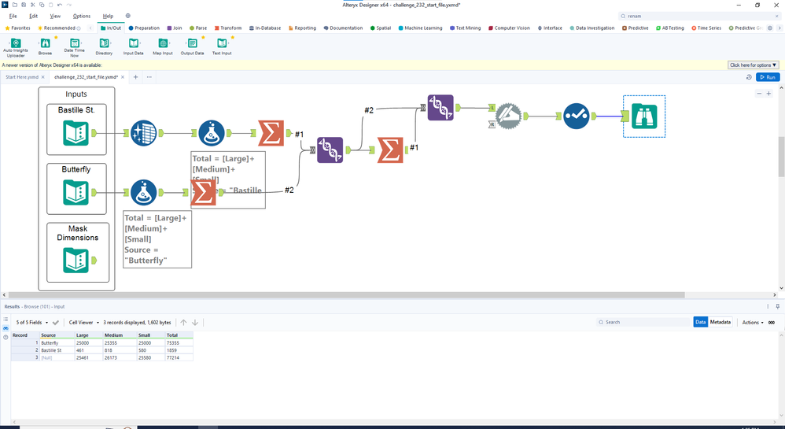The height and width of the screenshot is (429, 785).
Task: Move to previous record with up arrow
Action: tap(184, 322)
